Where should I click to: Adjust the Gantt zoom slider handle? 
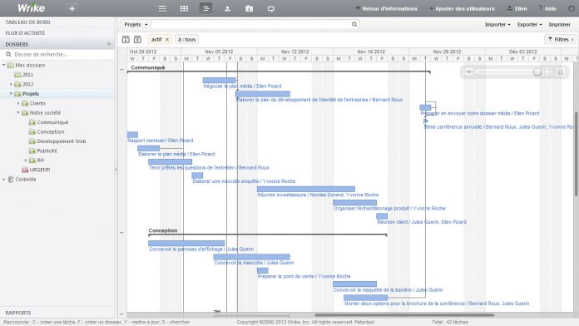point(537,72)
